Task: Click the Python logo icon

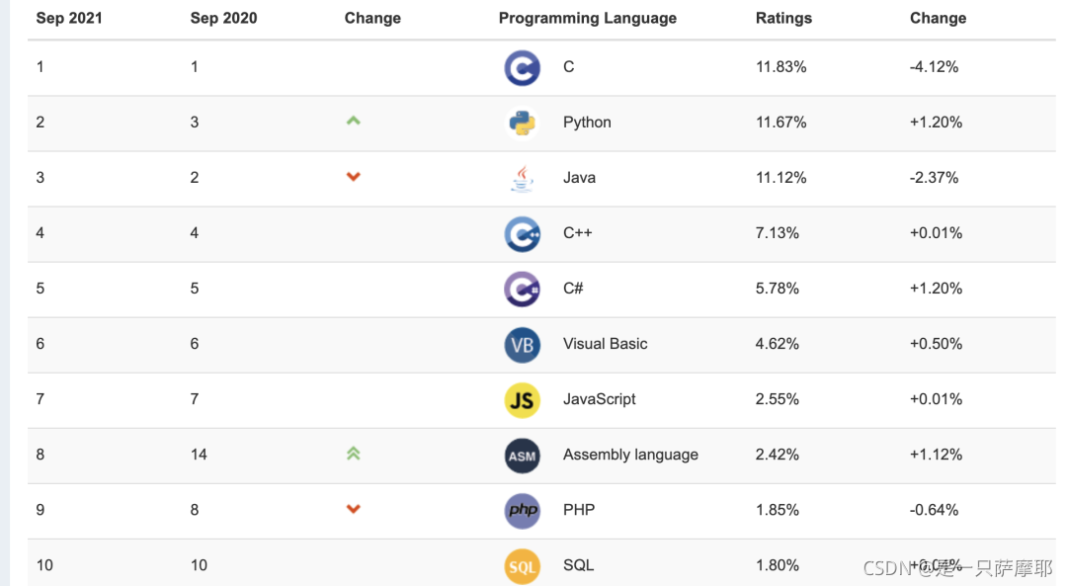Action: tap(522, 124)
